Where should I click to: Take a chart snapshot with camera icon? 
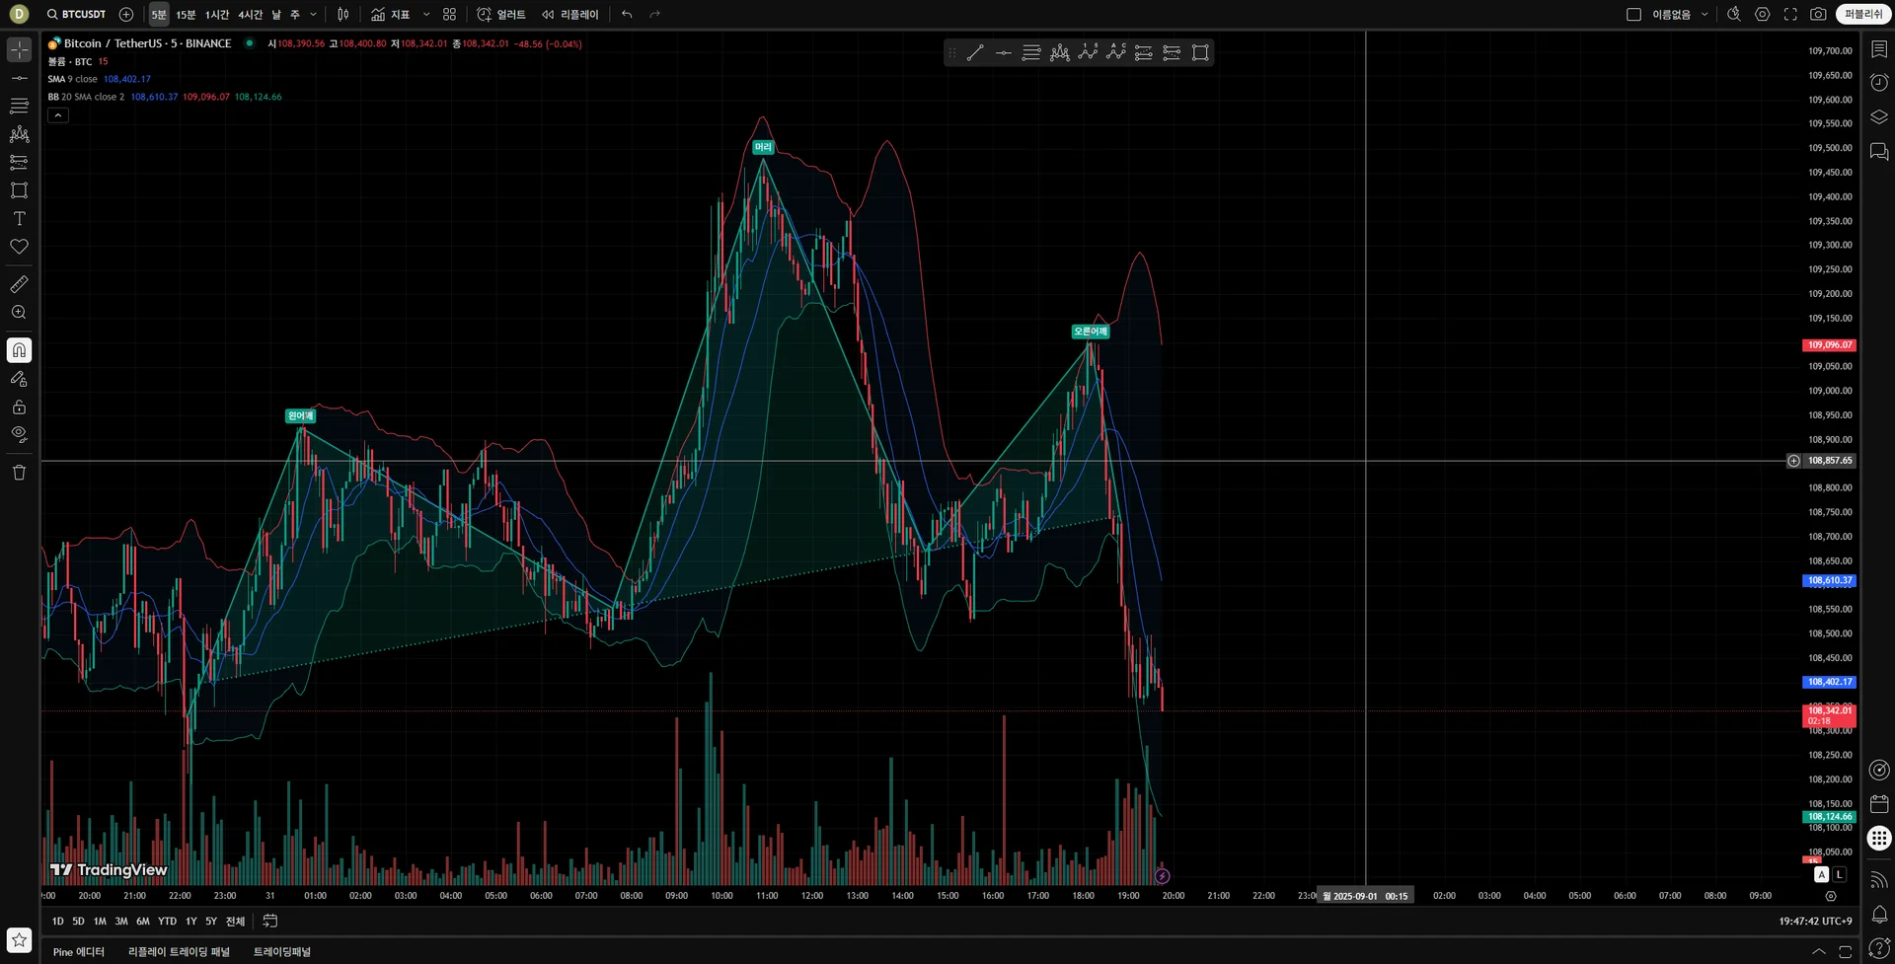coord(1818,15)
